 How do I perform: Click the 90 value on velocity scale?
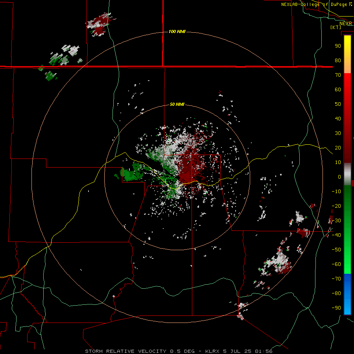[x=338, y=46]
